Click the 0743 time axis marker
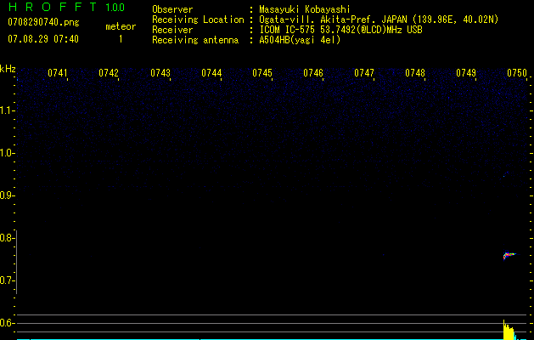This screenshot has height=340, width=534. pos(160,73)
